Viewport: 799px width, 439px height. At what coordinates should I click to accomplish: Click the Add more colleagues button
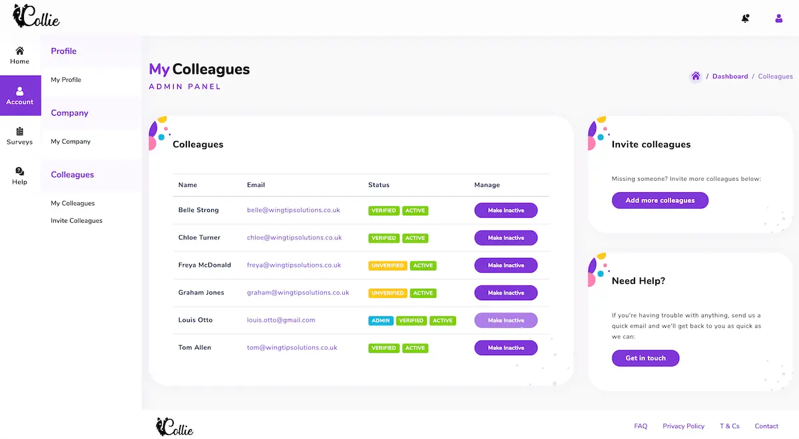click(659, 200)
